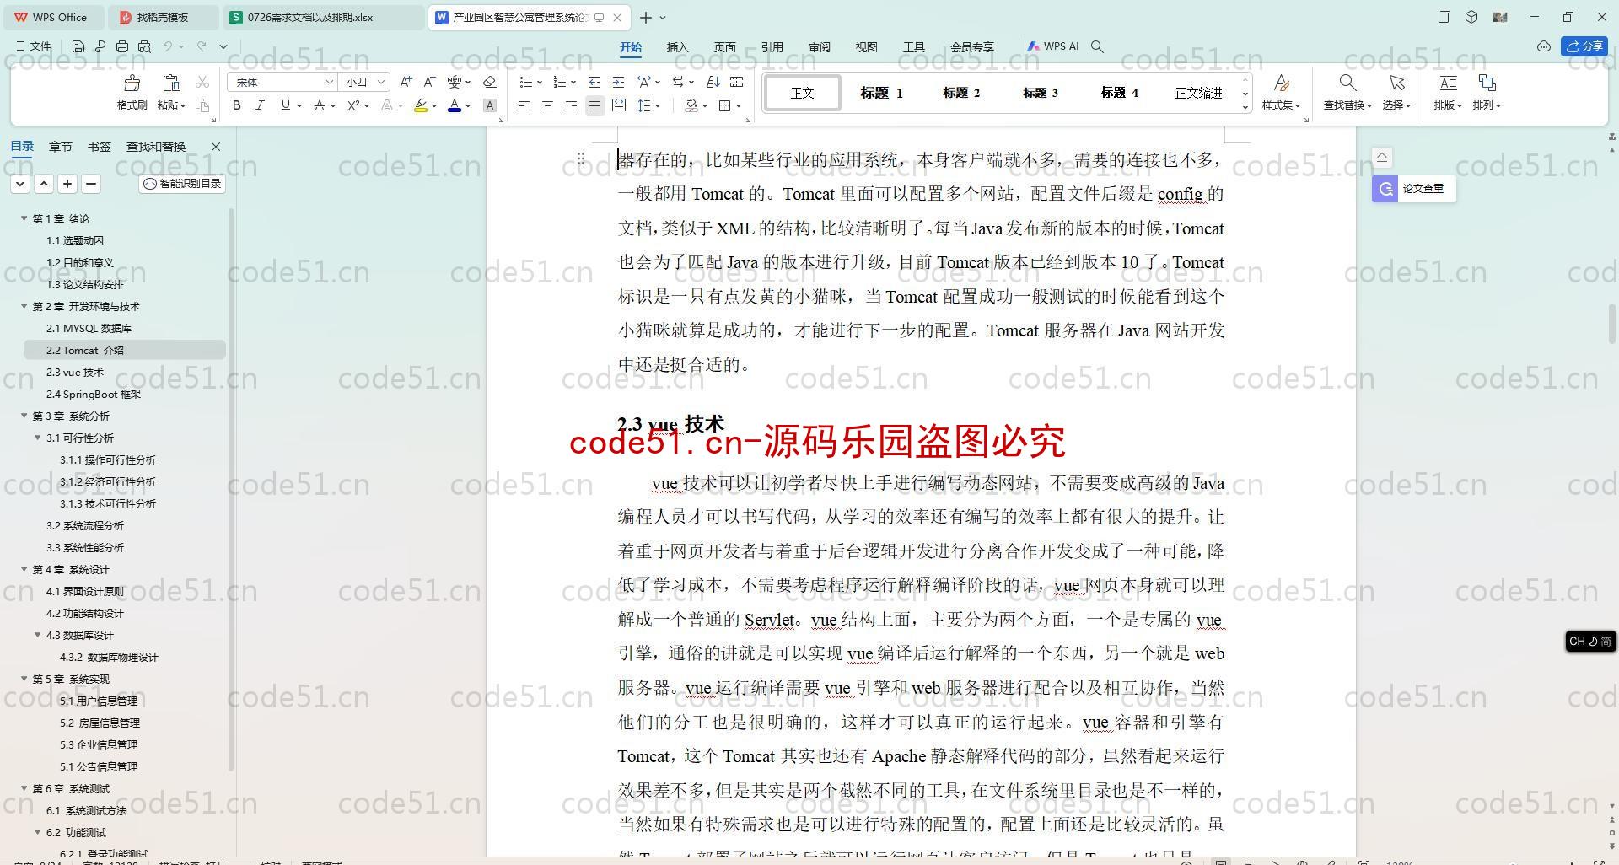Toggle justified paragraph alignment

594,105
